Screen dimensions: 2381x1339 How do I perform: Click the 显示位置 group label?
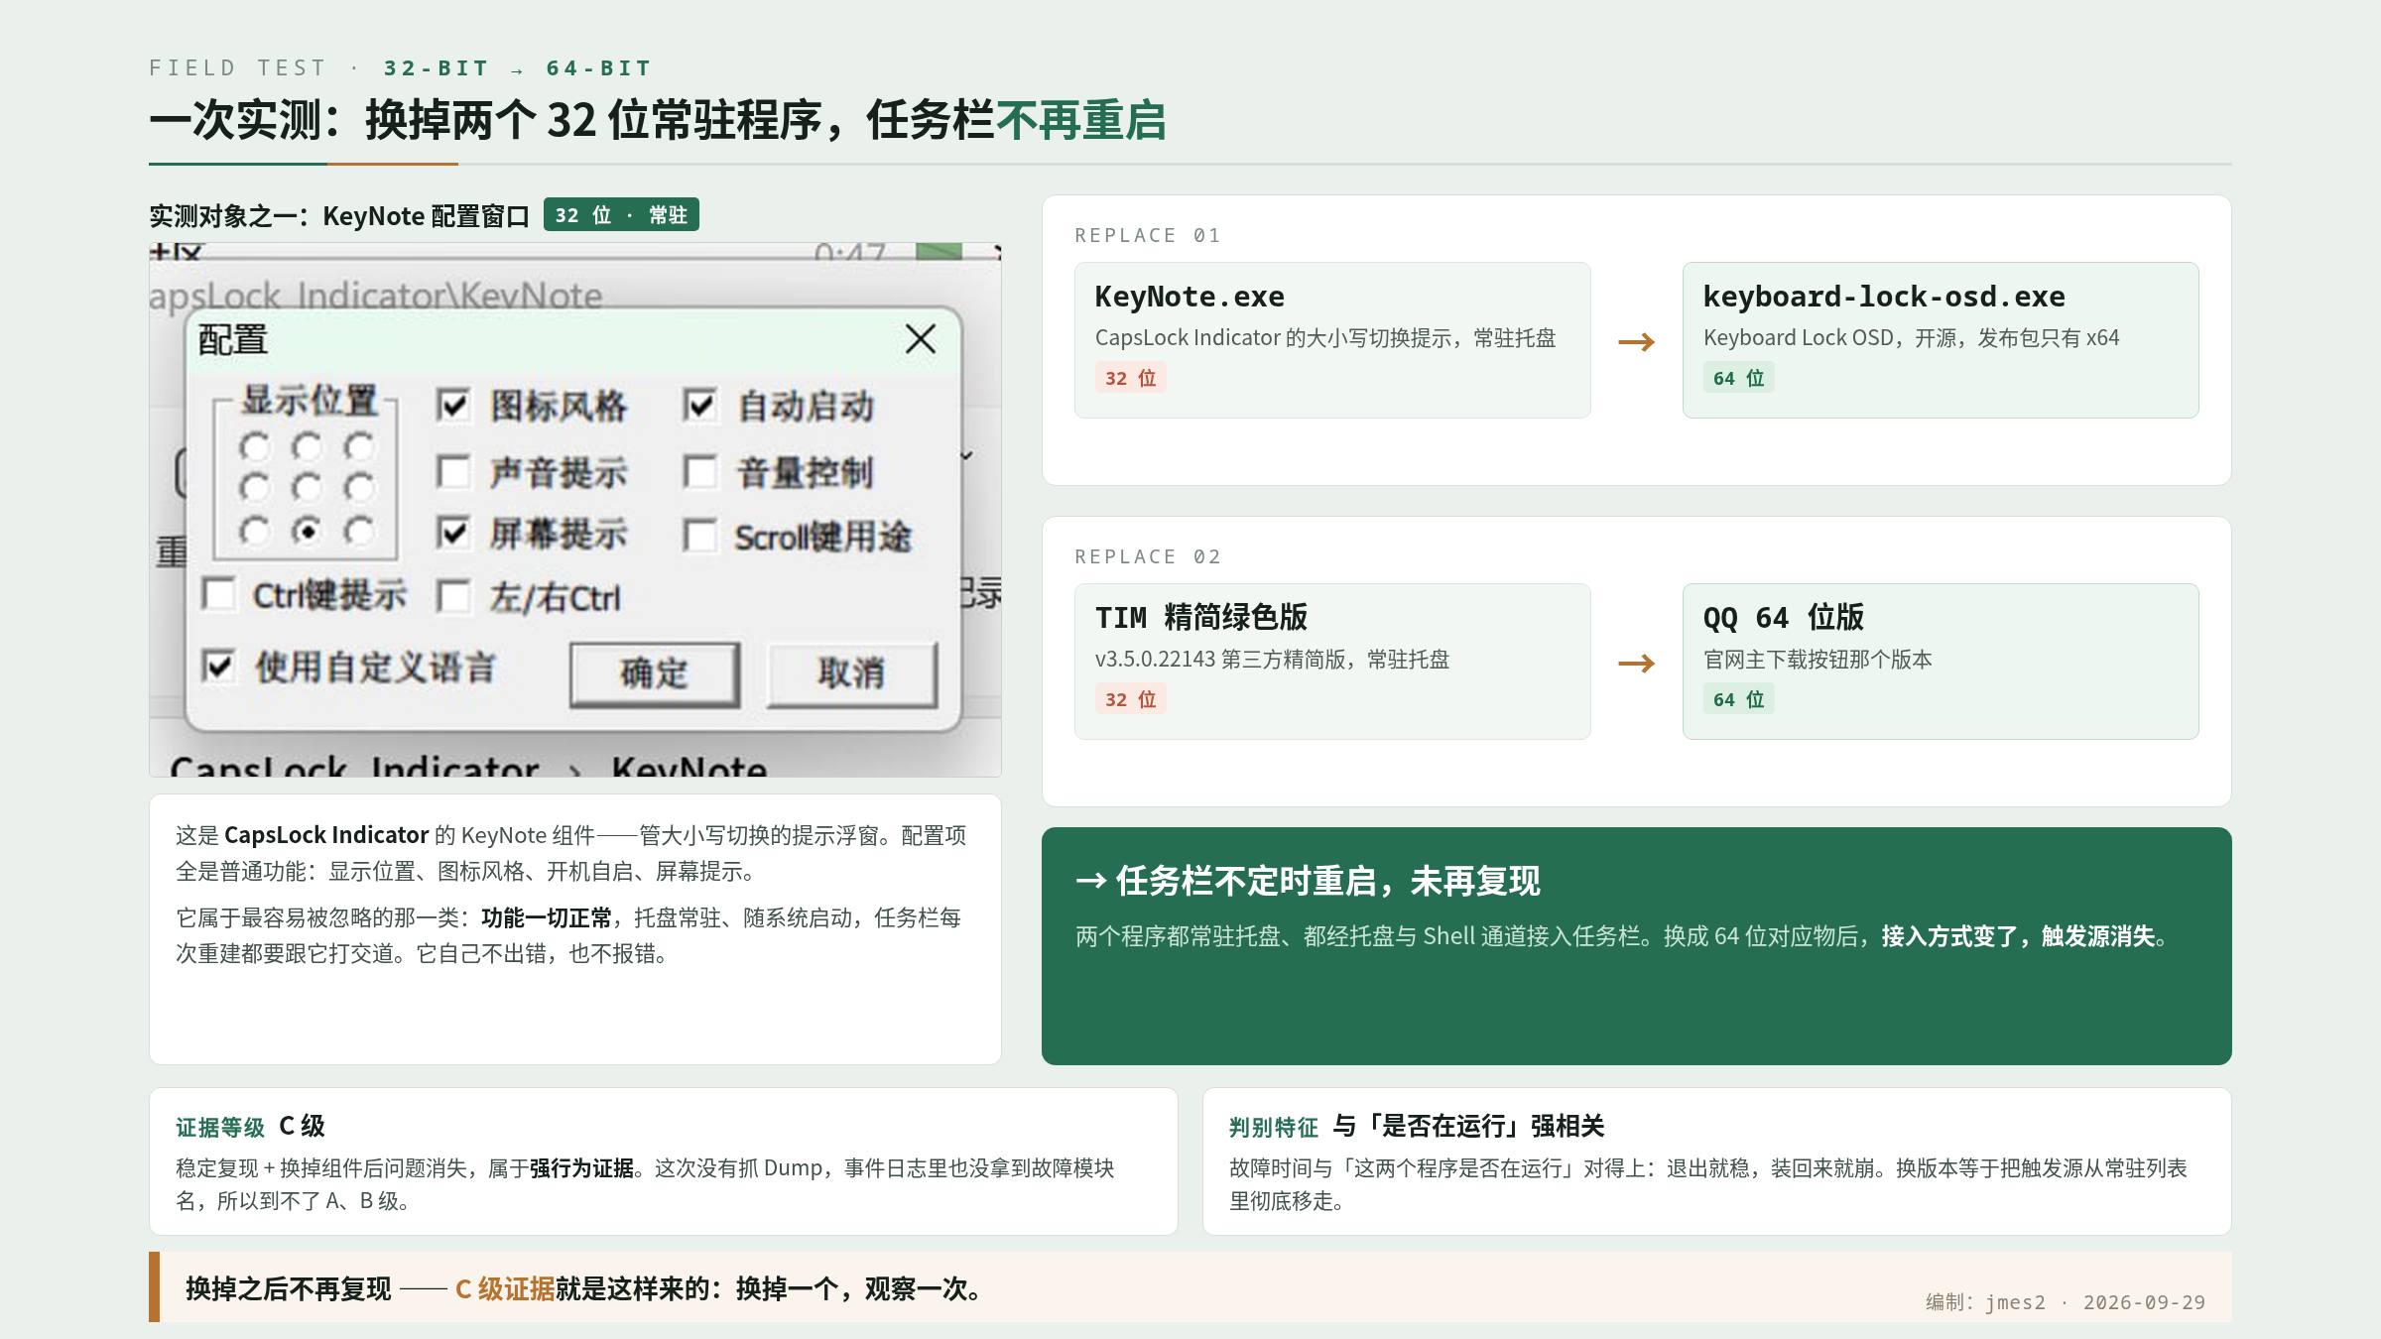click(x=310, y=401)
